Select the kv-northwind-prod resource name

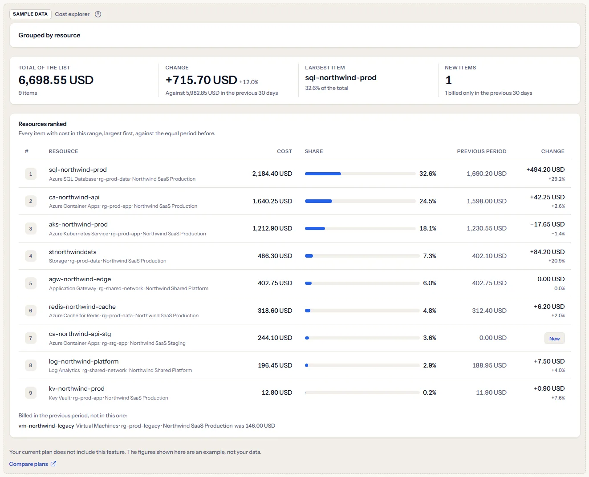click(x=77, y=388)
